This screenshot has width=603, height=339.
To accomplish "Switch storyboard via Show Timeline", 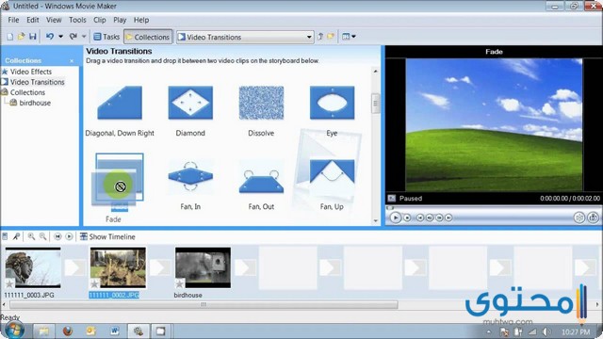I will click(x=107, y=236).
